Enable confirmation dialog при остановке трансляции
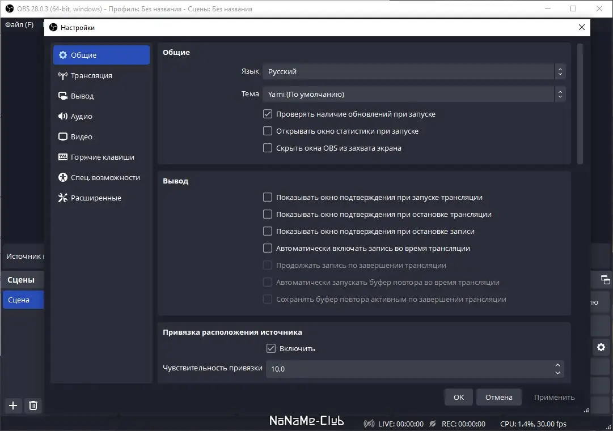This screenshot has height=431, width=613. 268,214
